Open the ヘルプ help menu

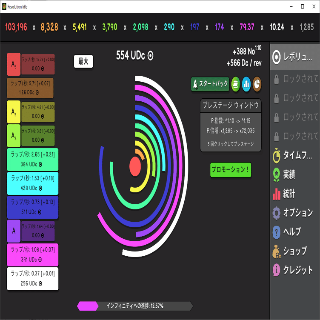tap(295, 232)
